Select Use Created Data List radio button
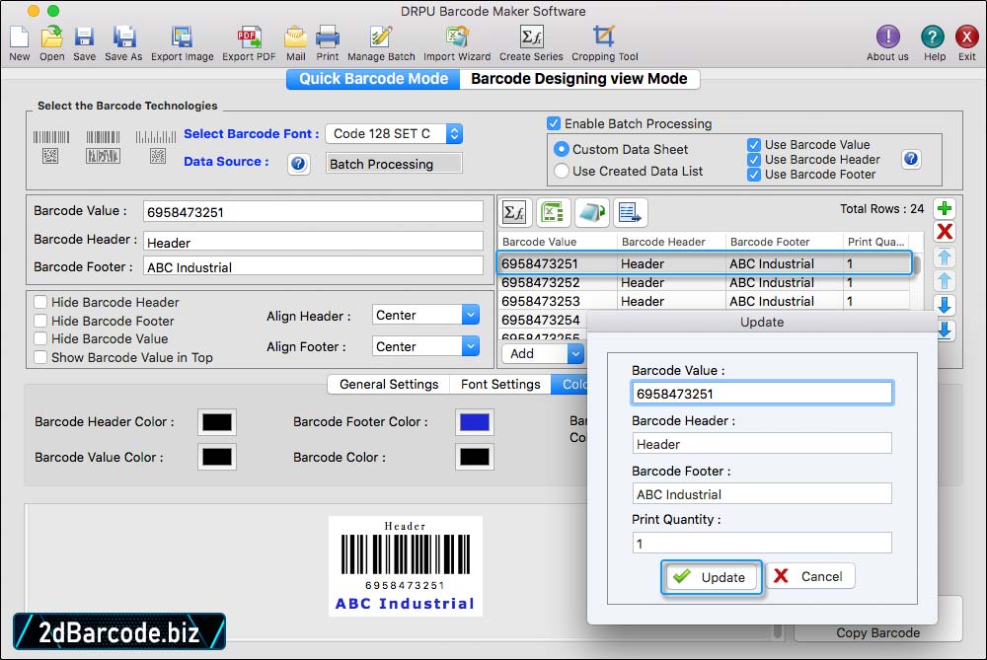 562,171
